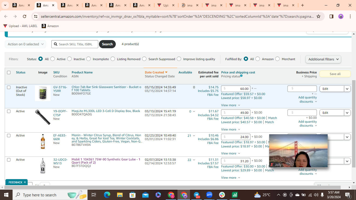Choose the Search Suppressed filter
This screenshot has height=200, width=356.
(x=144, y=59)
